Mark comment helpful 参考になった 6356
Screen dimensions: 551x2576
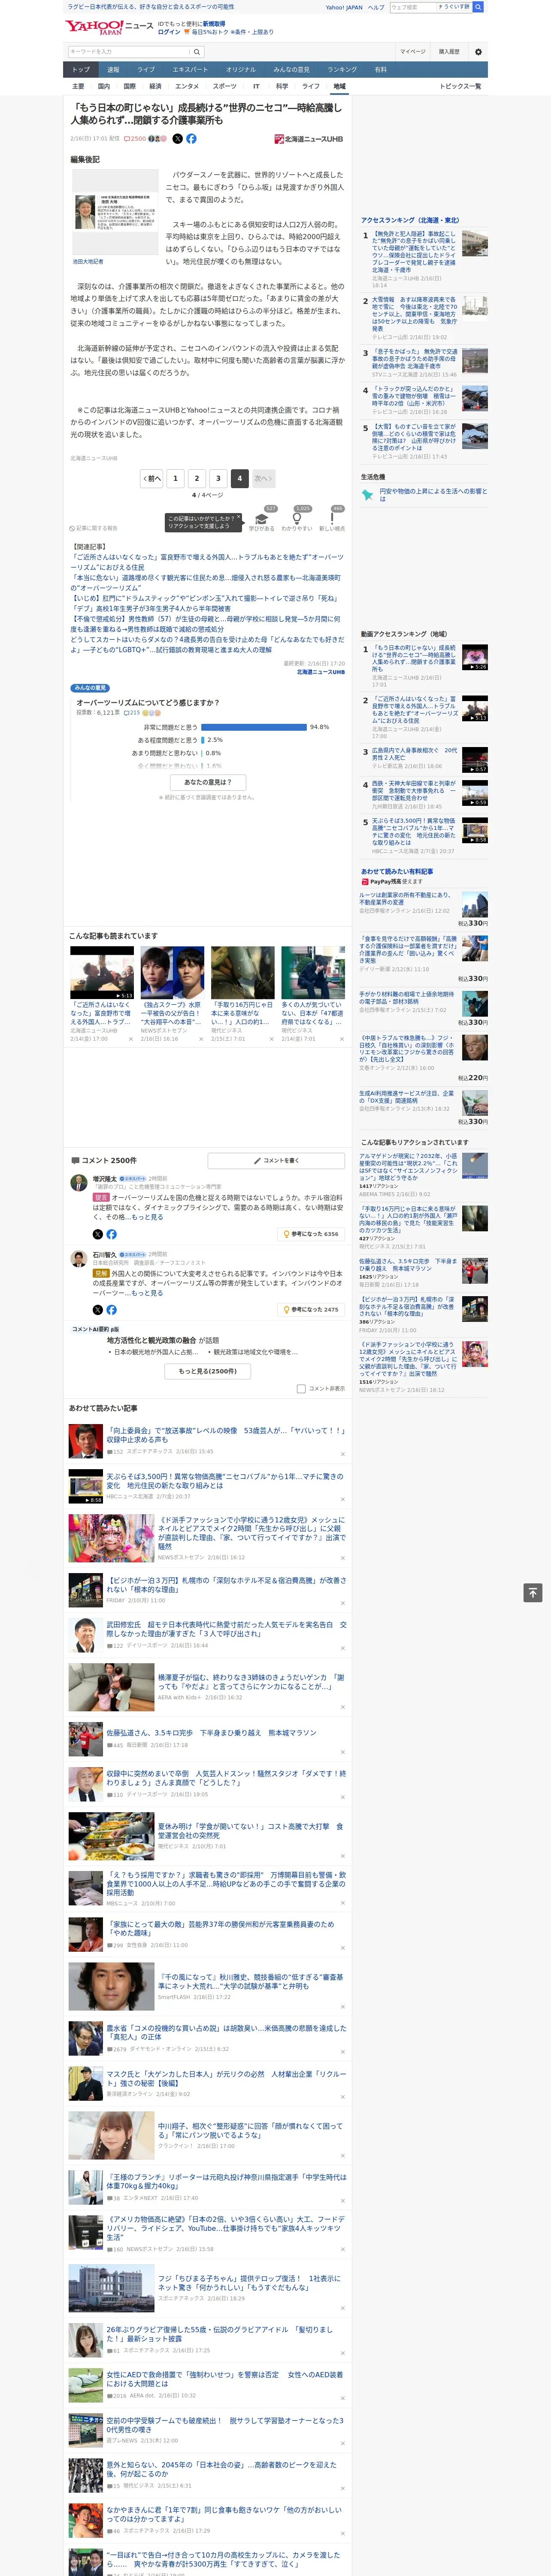point(311,1234)
